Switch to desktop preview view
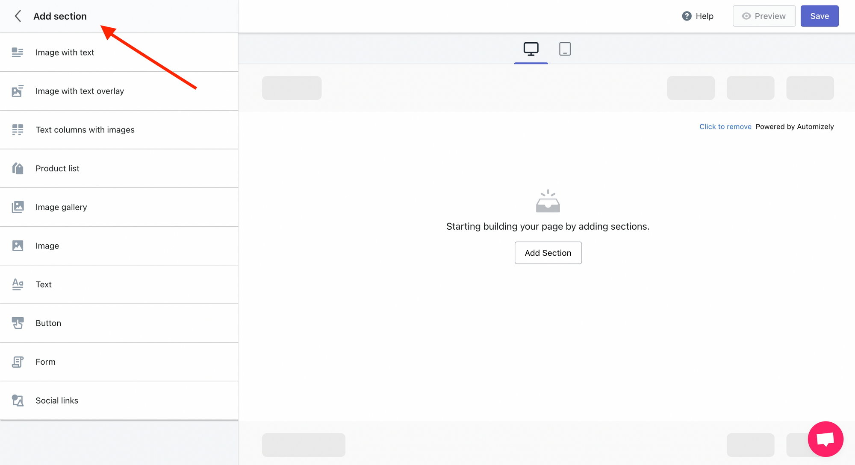This screenshot has height=465, width=855. point(531,49)
